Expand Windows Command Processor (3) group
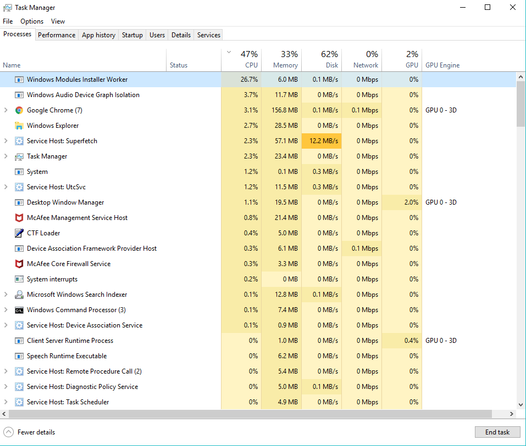 pyautogui.click(x=5, y=310)
